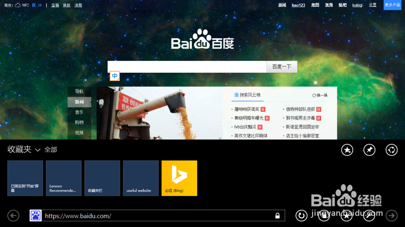Open the page tools wrench icon
The height and width of the screenshot is (227, 405).
point(369,215)
